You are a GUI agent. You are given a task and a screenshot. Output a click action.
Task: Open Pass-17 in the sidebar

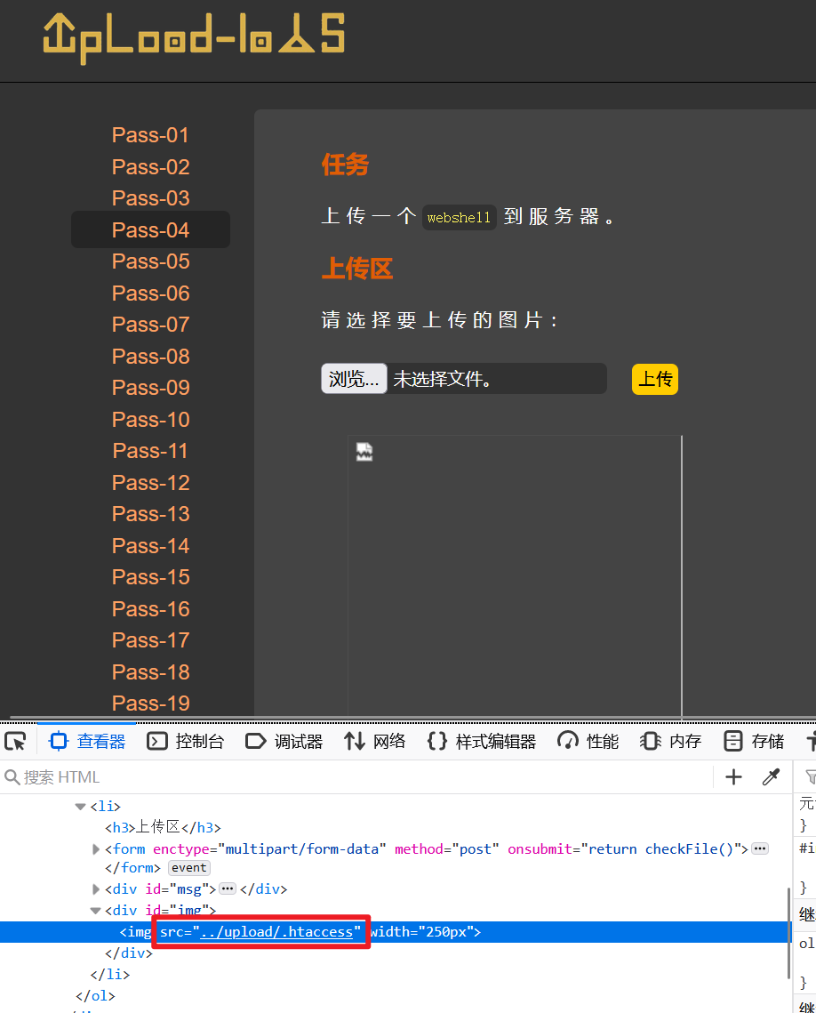(x=150, y=639)
